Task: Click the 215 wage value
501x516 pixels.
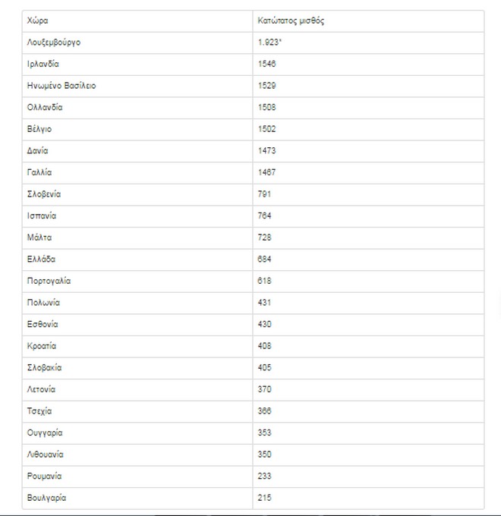Action: 265,498
